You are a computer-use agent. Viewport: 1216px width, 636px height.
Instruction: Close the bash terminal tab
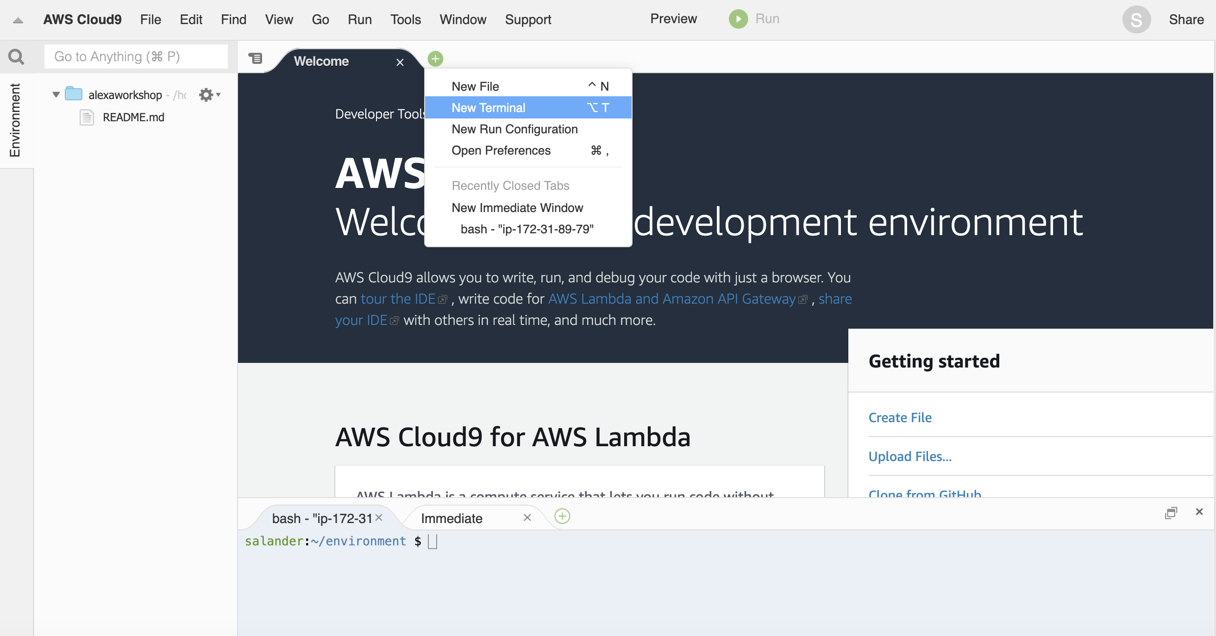pyautogui.click(x=379, y=518)
